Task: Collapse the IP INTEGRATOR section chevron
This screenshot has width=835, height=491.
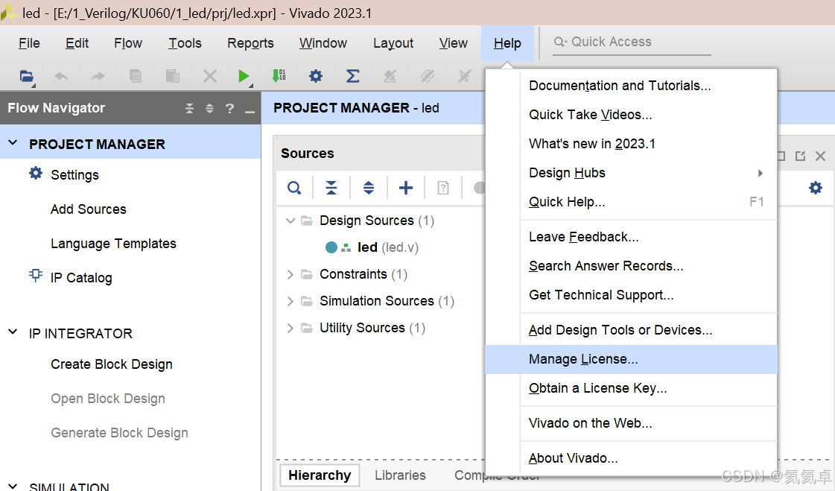Action: point(13,332)
